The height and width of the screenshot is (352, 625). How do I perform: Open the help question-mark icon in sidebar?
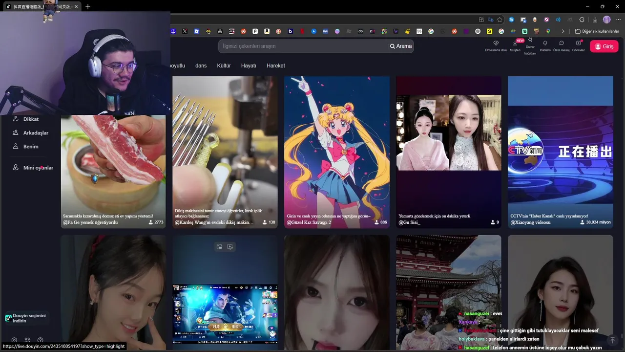(x=40, y=340)
